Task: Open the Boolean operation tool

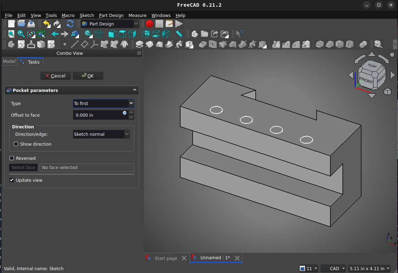Action: point(363,44)
